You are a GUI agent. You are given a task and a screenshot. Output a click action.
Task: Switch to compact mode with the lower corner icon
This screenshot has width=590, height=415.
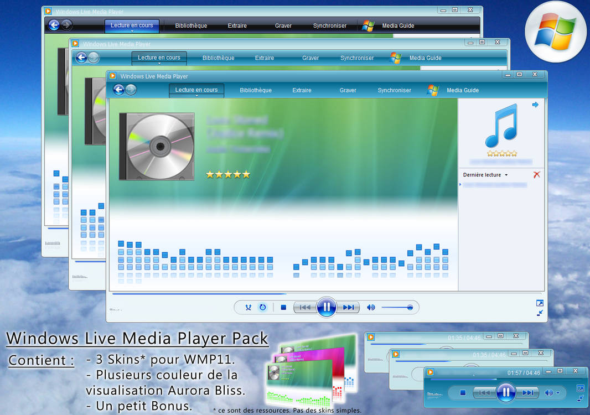coord(540,313)
